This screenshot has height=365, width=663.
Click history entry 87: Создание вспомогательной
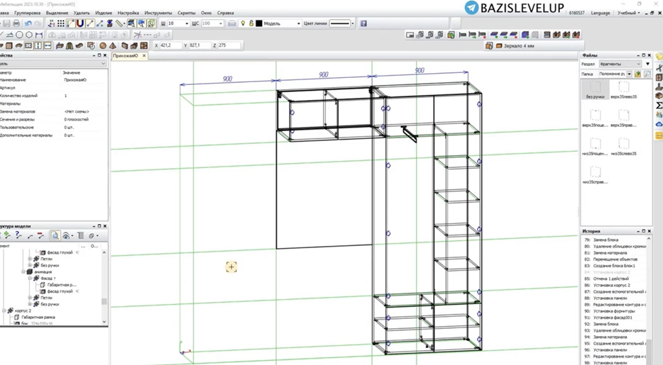click(x=615, y=291)
